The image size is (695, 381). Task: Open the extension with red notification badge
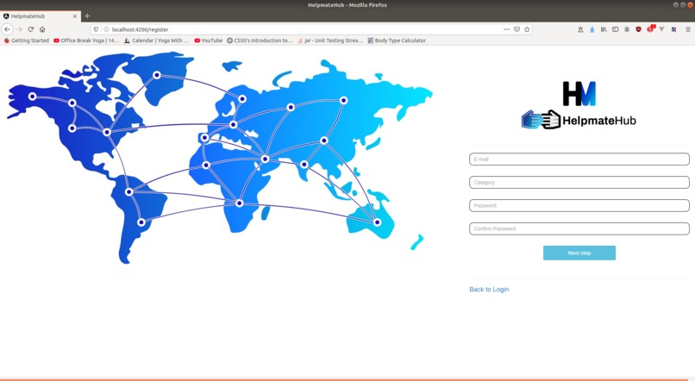point(650,28)
